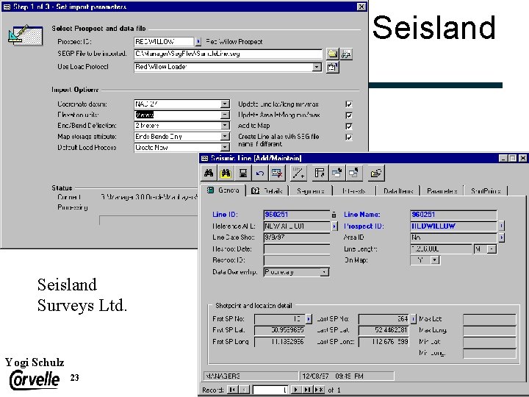Click the new record navigation button

[x=319, y=390]
